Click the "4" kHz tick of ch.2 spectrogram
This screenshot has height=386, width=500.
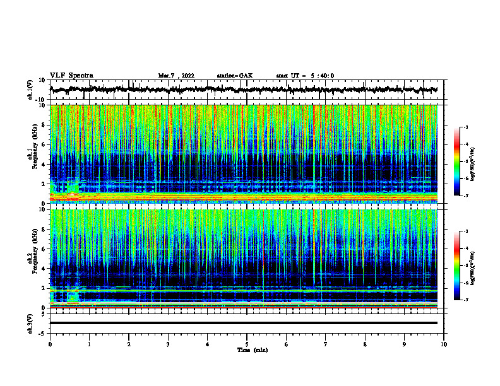coord(44,269)
